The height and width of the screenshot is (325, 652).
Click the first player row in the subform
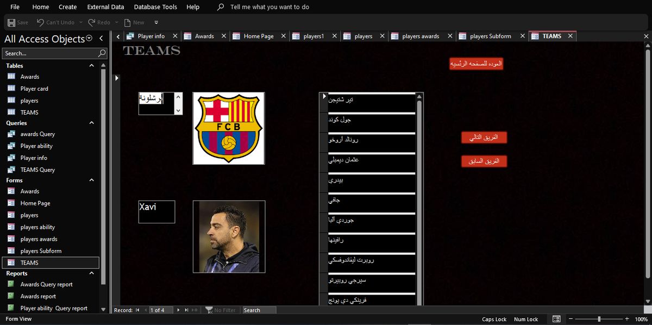(371, 102)
